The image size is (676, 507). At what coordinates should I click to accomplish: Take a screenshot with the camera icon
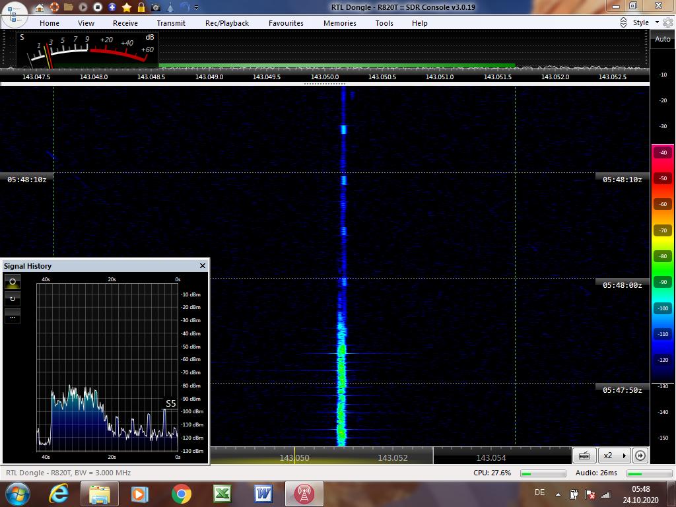coord(156,7)
